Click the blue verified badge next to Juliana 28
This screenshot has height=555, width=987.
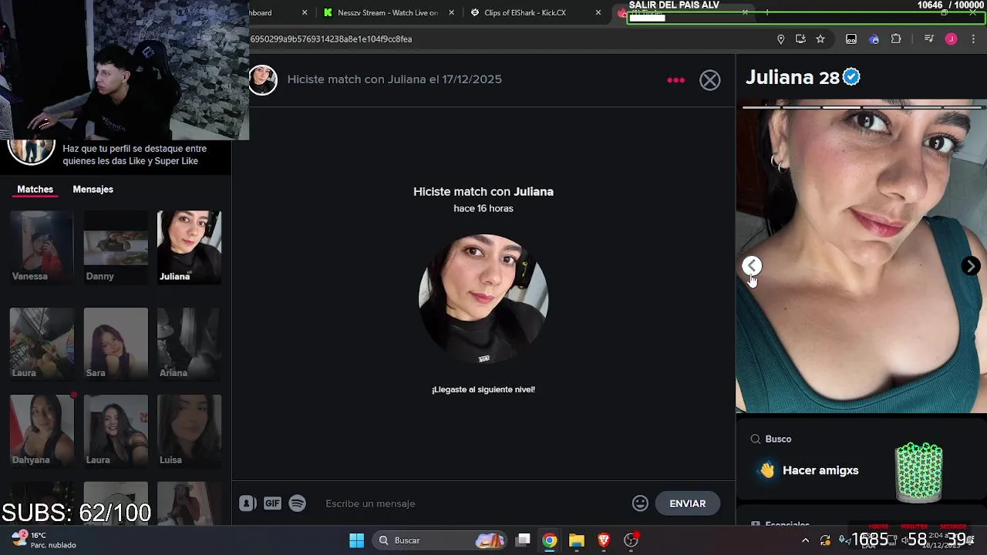click(x=851, y=77)
